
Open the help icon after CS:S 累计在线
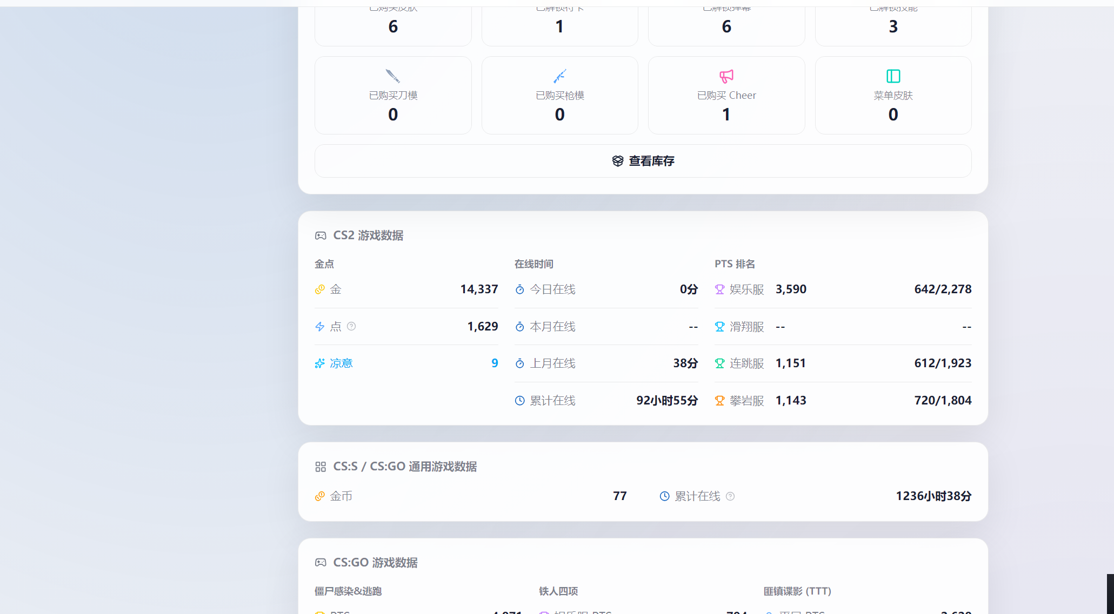click(x=730, y=496)
